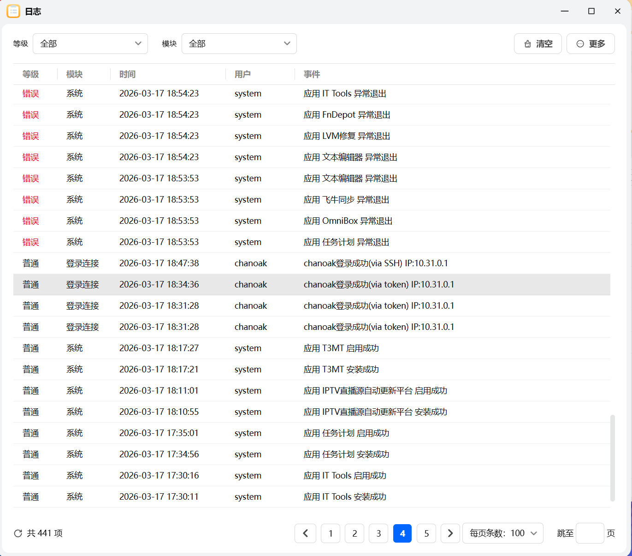Select row '应用 T3MT 启用成功'

coord(312,348)
